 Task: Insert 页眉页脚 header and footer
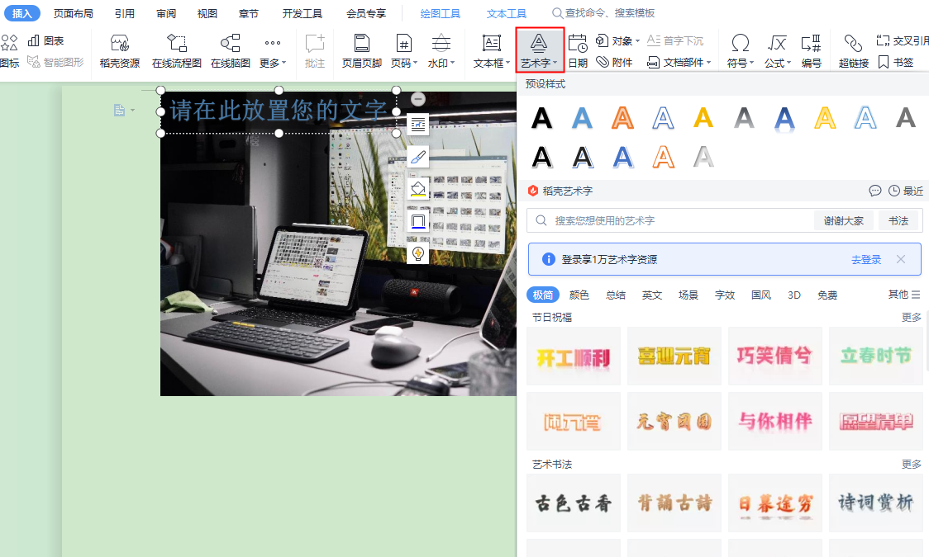pos(361,51)
